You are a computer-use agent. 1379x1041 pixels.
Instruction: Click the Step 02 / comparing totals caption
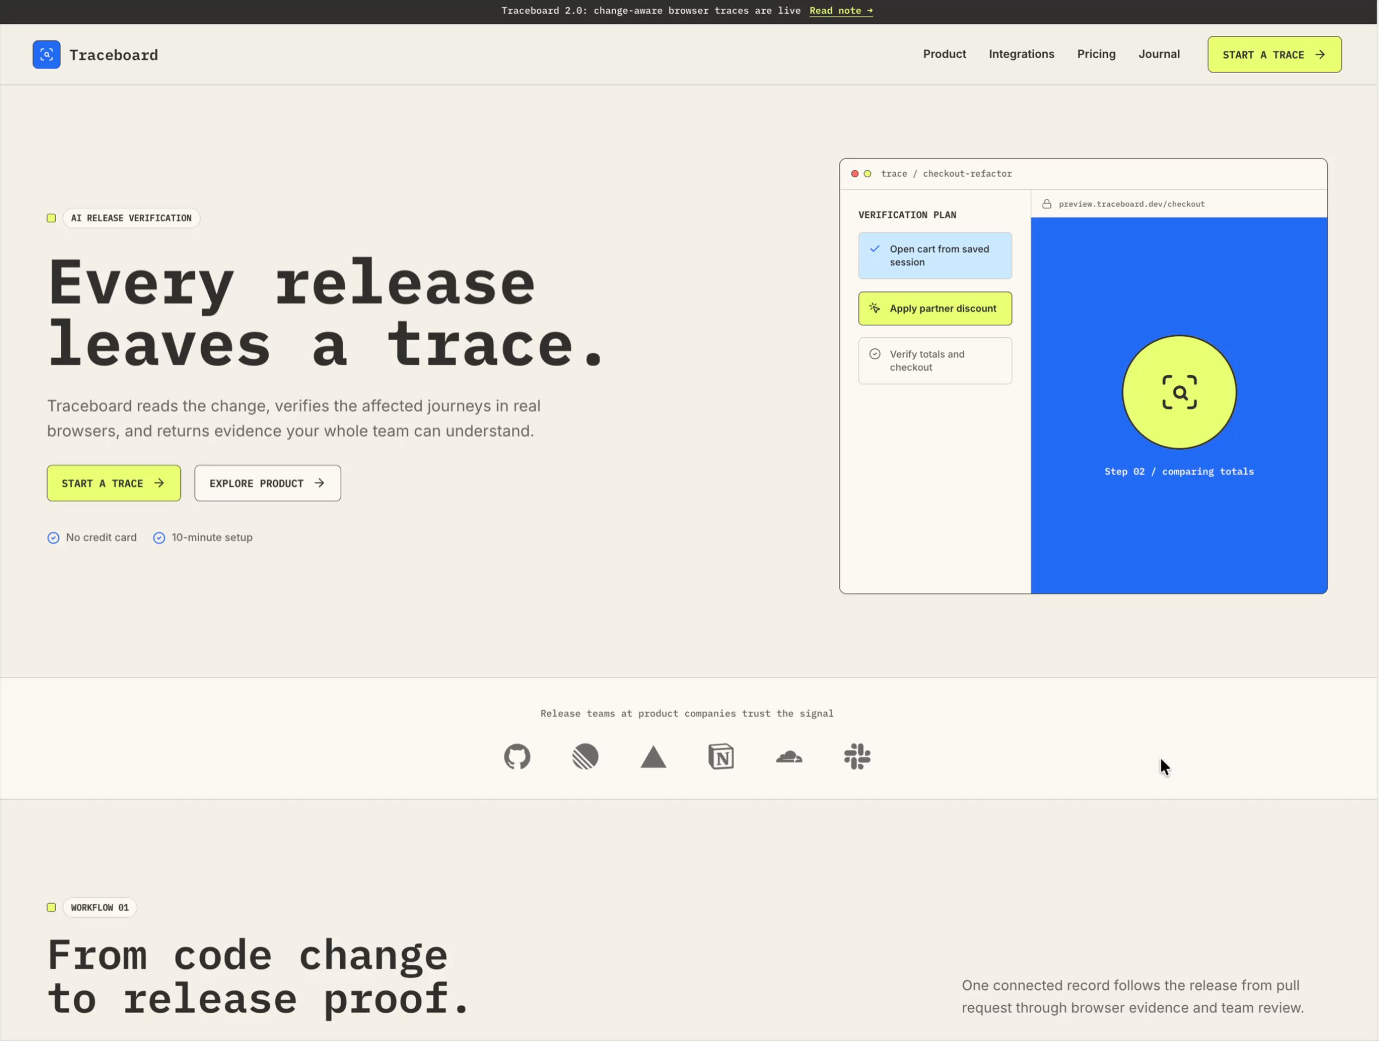1179,472
